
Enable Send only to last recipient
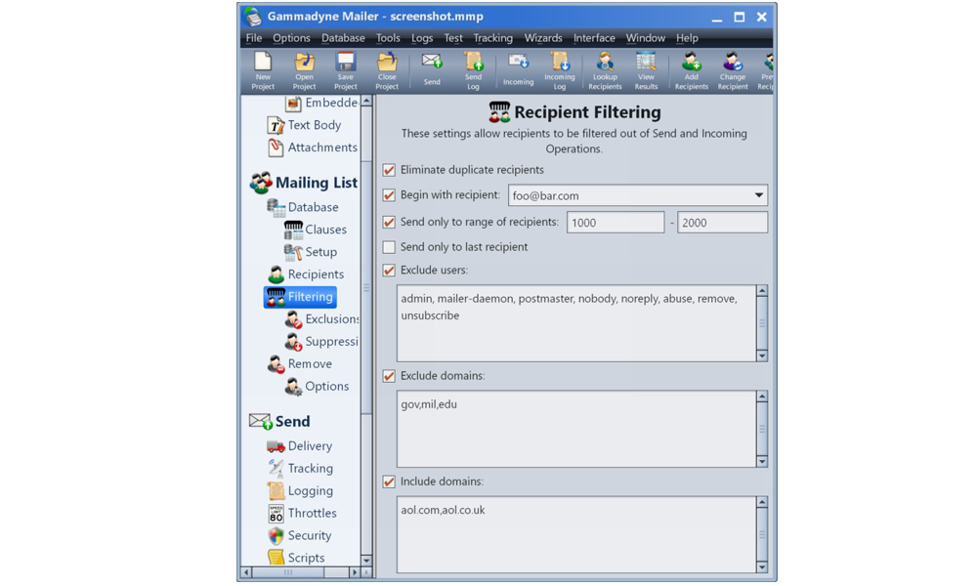[x=389, y=247]
